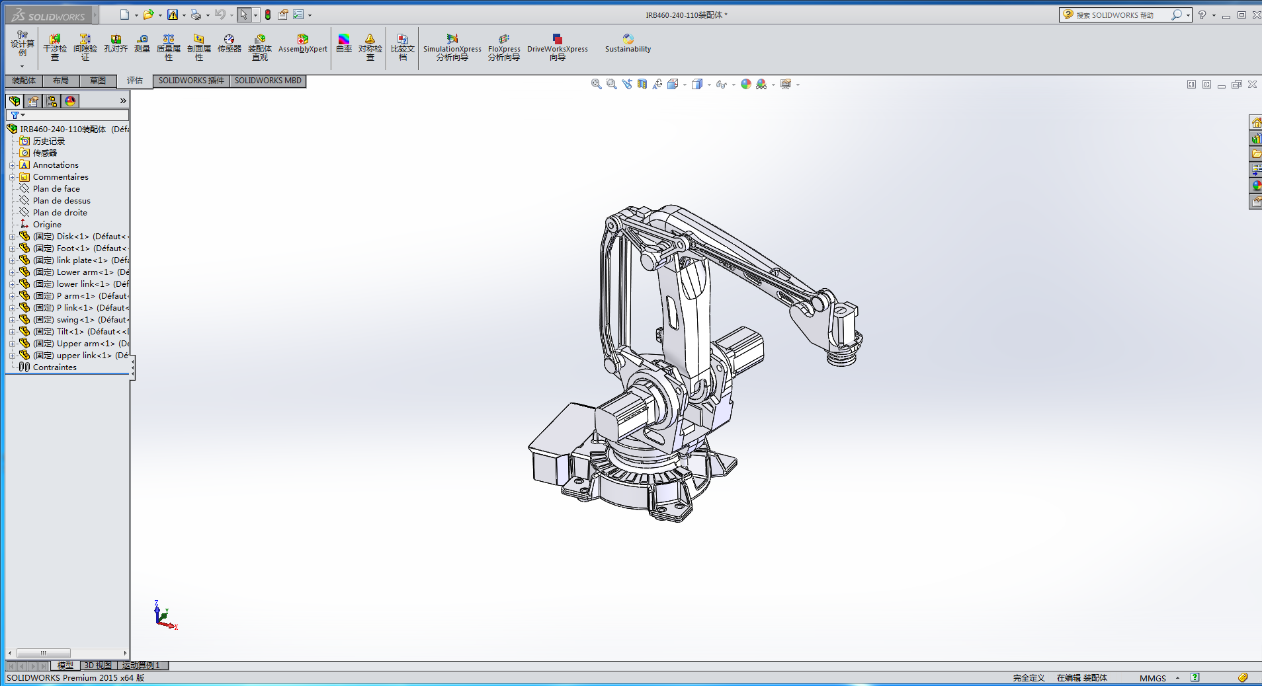
Task: Expand the Annotations folder
Action: tap(13, 165)
